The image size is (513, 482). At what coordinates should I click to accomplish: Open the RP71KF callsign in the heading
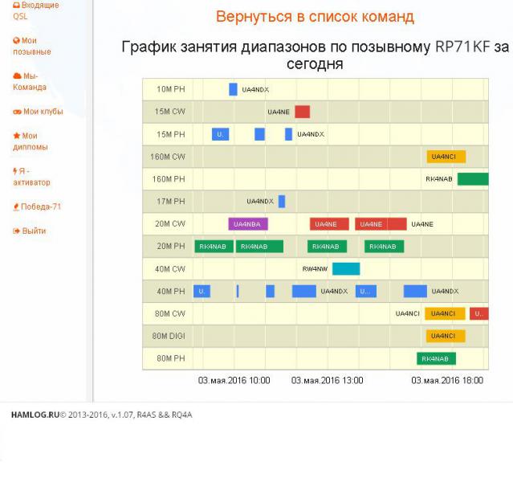point(462,47)
